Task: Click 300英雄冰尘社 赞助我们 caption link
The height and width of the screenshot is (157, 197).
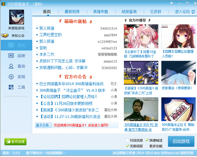Action: pos(178,127)
